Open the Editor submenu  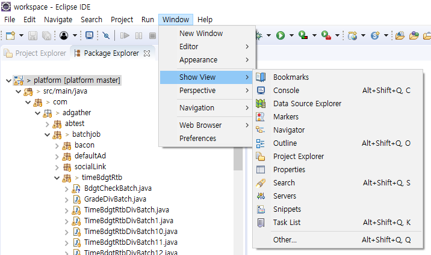click(x=206, y=47)
